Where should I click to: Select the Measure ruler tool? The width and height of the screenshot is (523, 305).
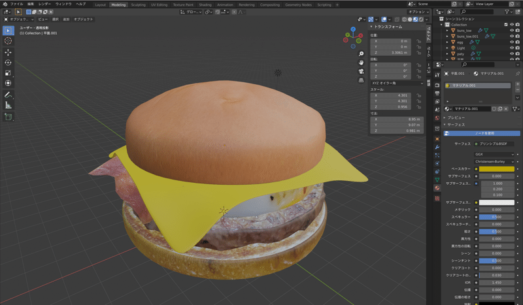coord(8,105)
